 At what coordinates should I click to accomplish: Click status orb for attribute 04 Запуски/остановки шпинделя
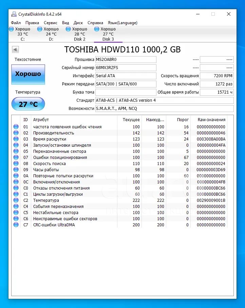(x=16, y=145)
